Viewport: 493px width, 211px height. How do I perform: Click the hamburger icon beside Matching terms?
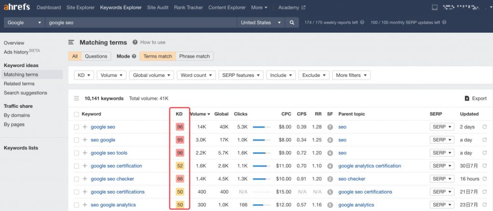[x=71, y=42]
